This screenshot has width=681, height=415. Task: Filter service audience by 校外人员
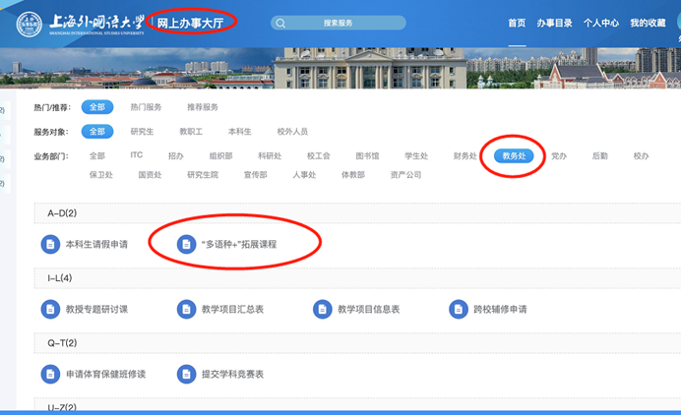tap(292, 132)
